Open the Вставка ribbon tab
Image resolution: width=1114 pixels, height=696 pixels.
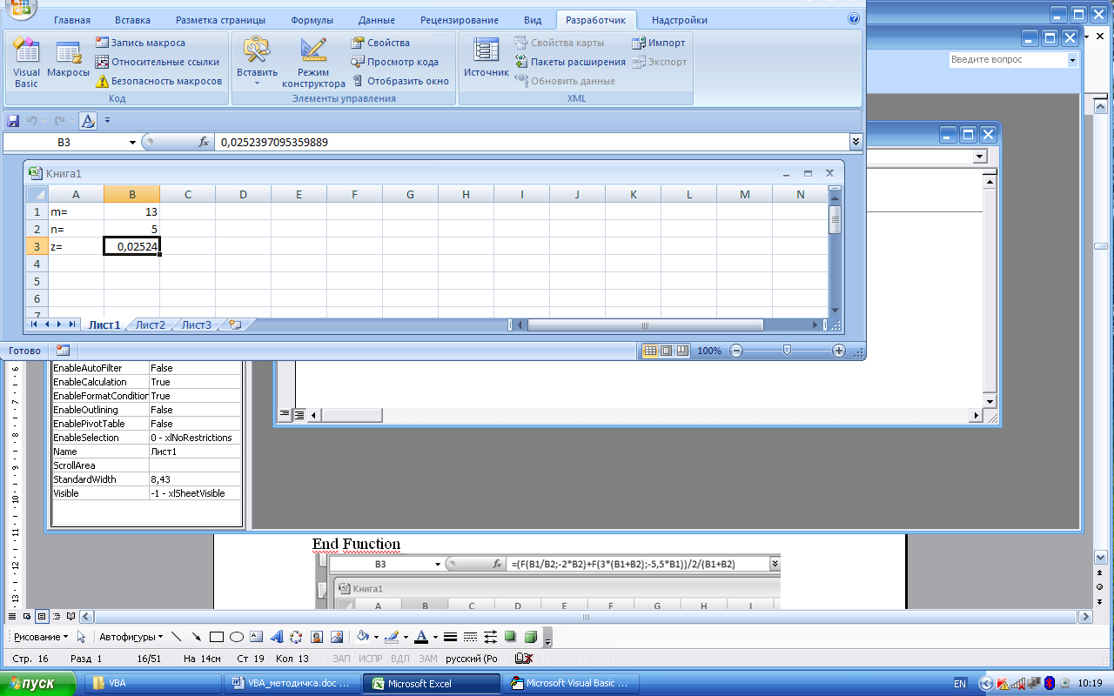[x=131, y=20]
